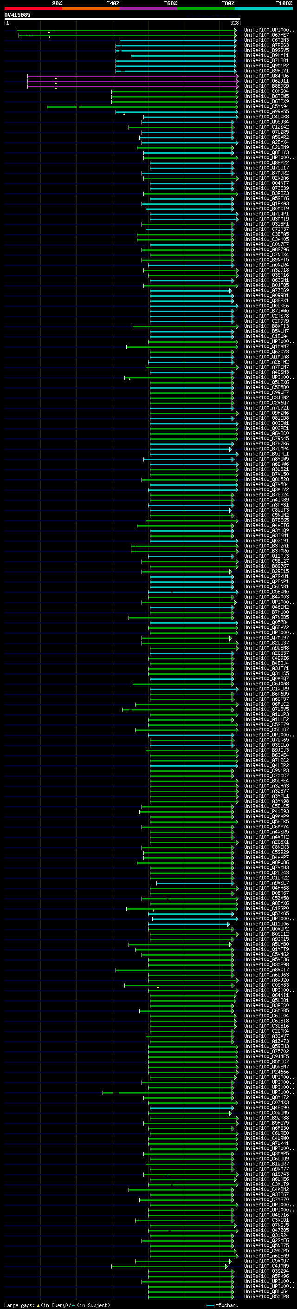297x1309 pixels.
Task: Click label UniRef100_C4KQM2
Action: point(266,1189)
